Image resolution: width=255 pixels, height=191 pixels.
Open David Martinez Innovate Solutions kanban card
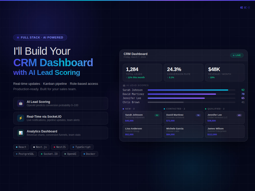pyautogui.click(x=183, y=118)
